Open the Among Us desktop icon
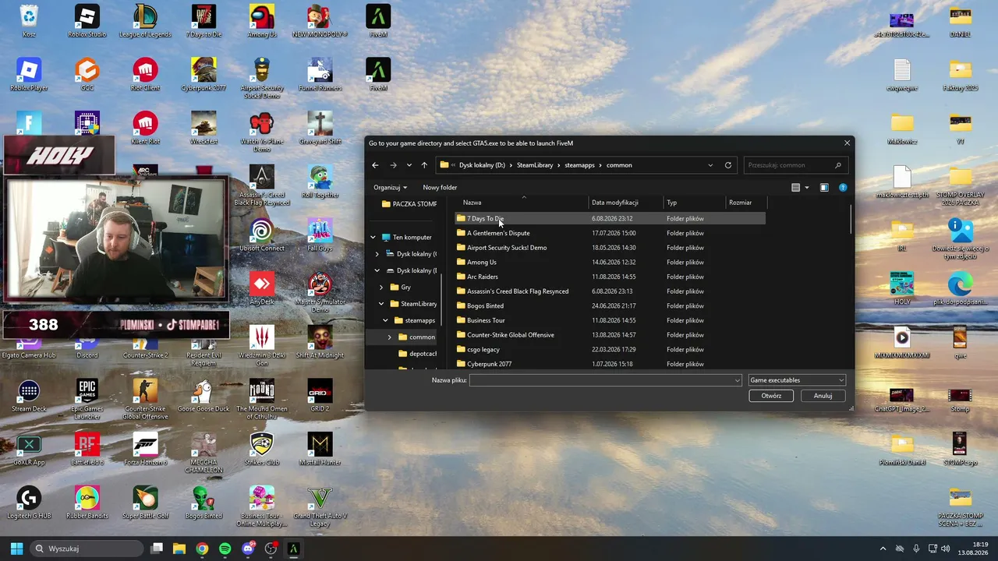Screen dimensions: 998x561 (x=262, y=20)
